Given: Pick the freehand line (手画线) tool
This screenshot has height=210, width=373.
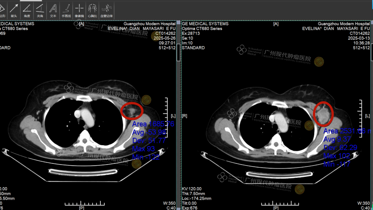Looking at the screenshot, I should click(x=66, y=9).
